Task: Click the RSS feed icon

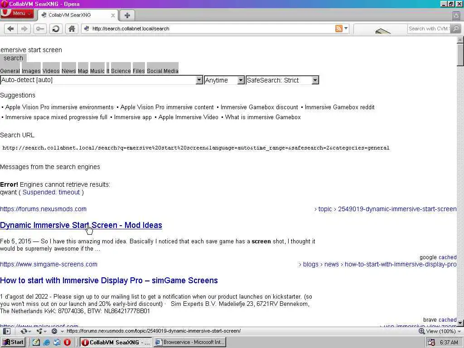Action: 339,29
